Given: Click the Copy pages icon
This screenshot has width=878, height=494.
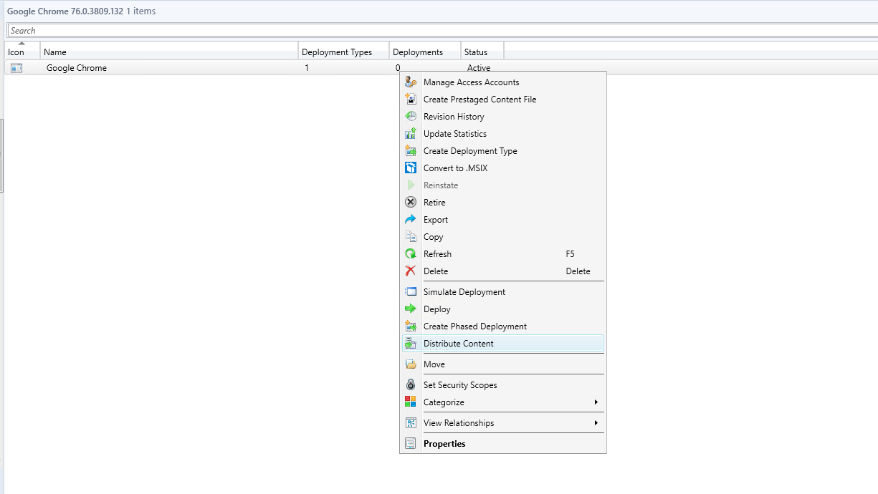Looking at the screenshot, I should tap(411, 237).
